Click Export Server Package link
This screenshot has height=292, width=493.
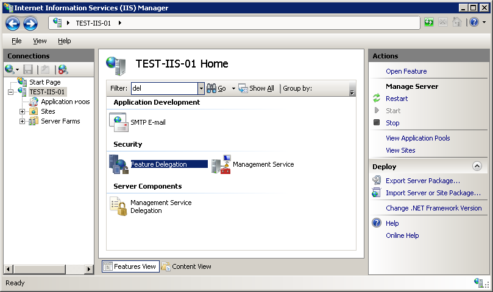(423, 181)
